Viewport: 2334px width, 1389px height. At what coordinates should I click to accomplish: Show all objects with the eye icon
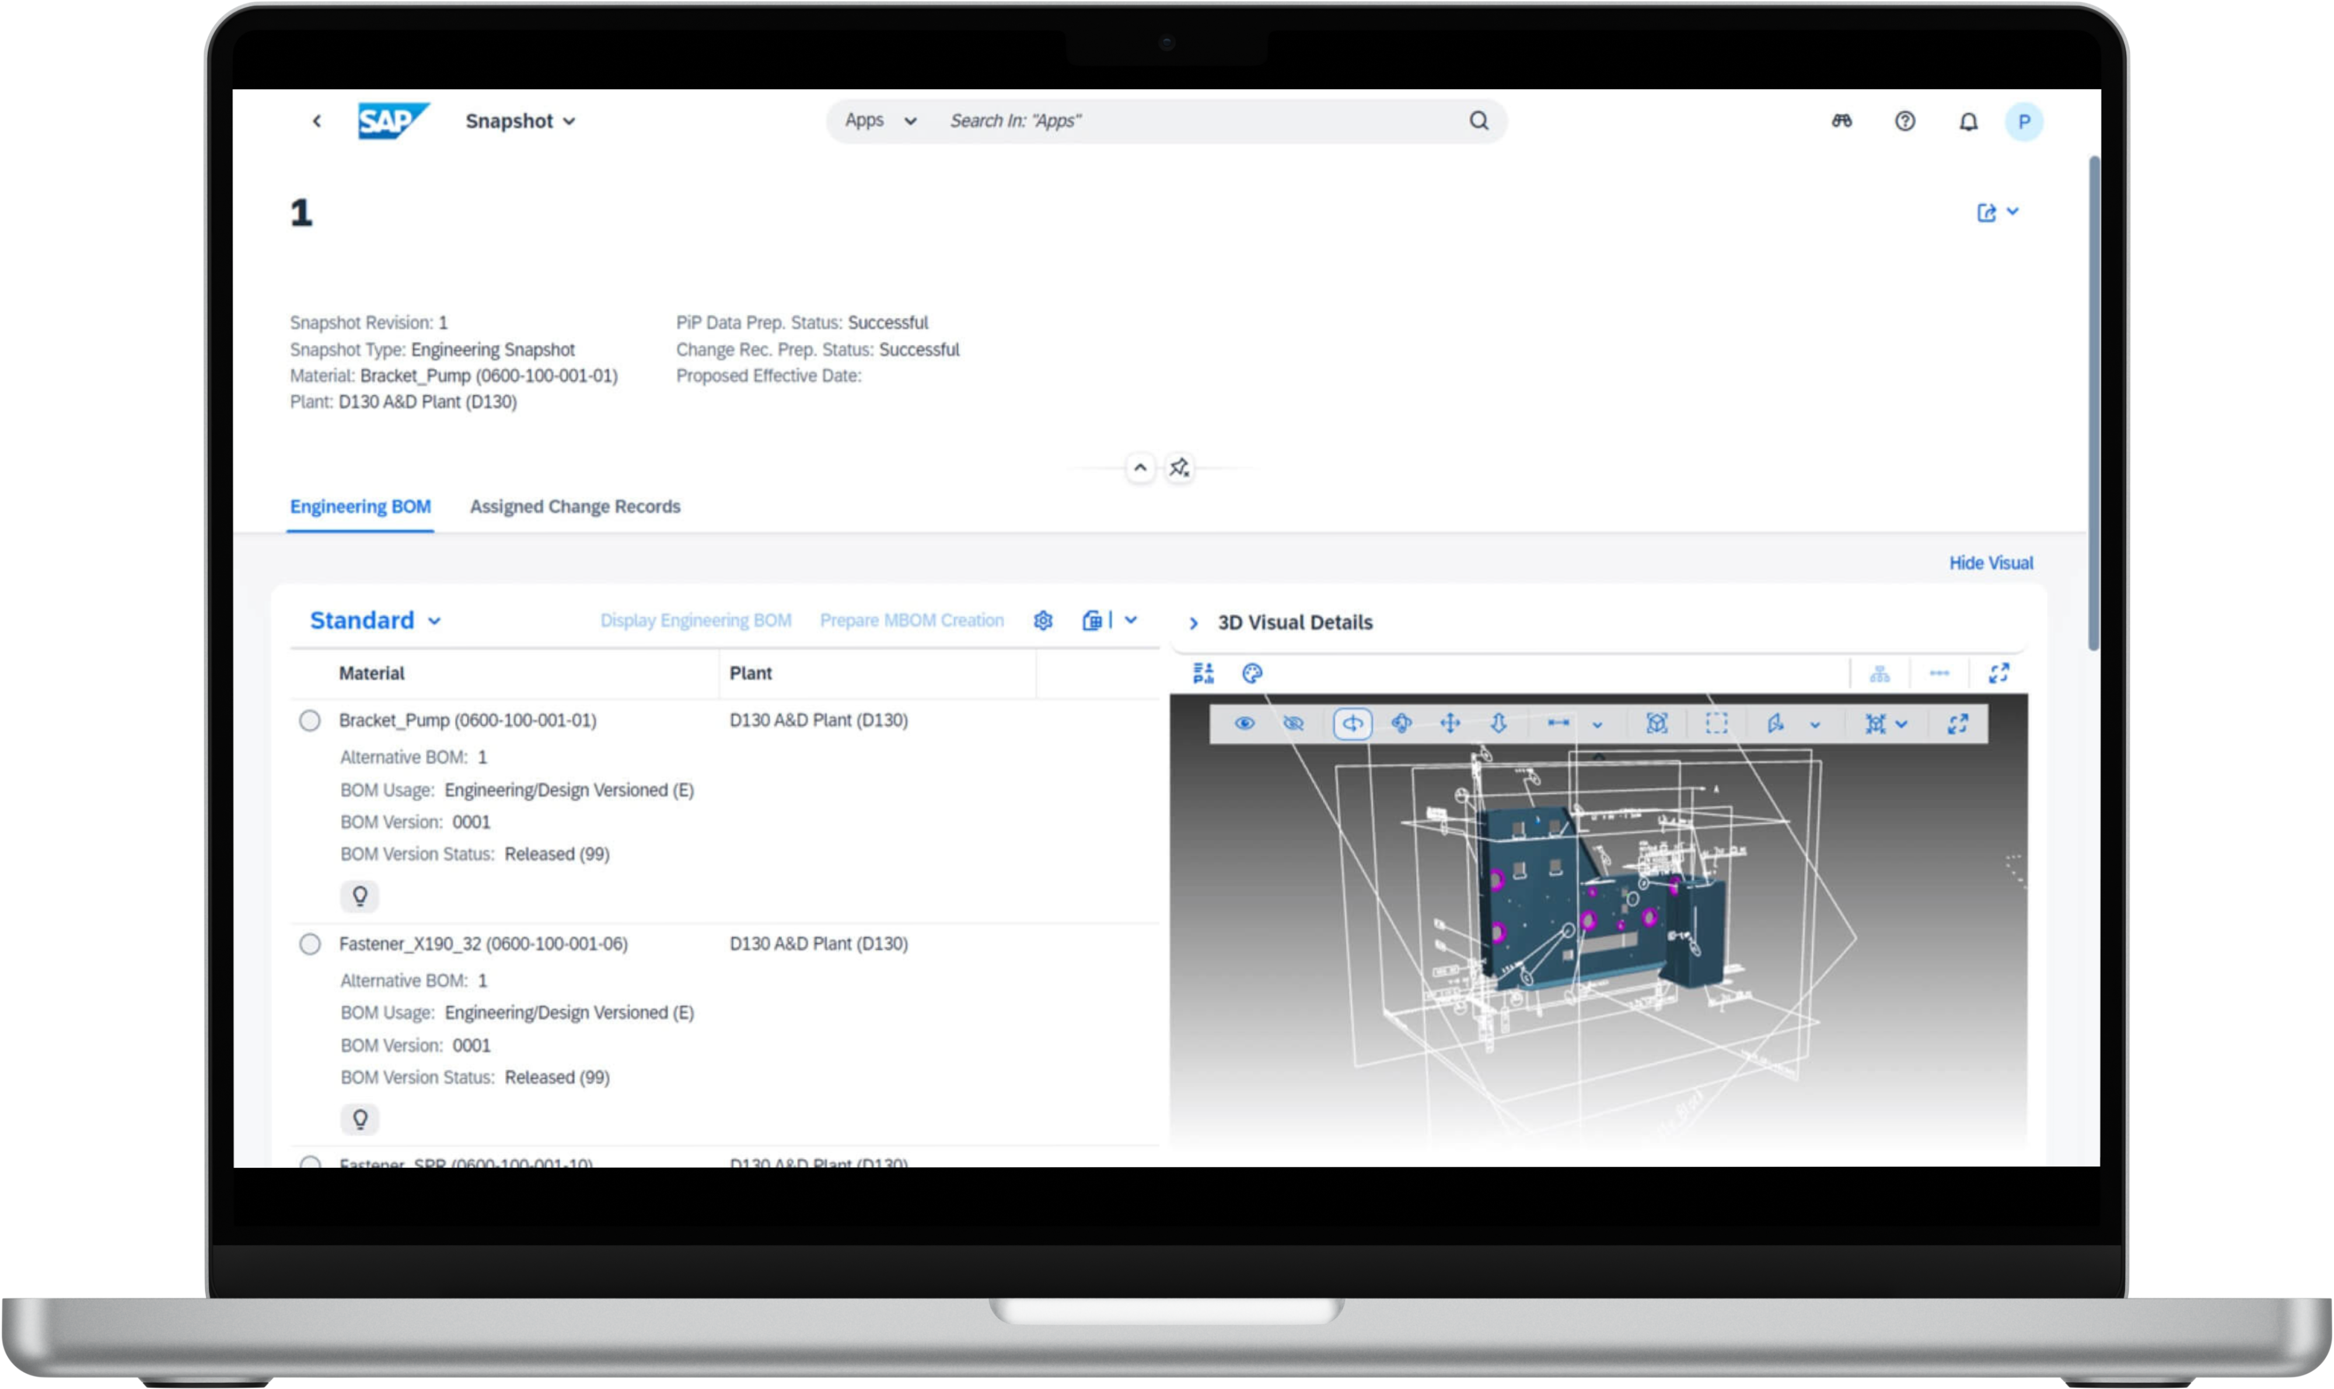click(x=1244, y=723)
